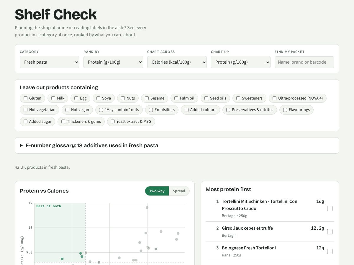The image size is (354, 265).
Task: Open the Chart Across dropdown showing Calories
Action: [177, 62]
